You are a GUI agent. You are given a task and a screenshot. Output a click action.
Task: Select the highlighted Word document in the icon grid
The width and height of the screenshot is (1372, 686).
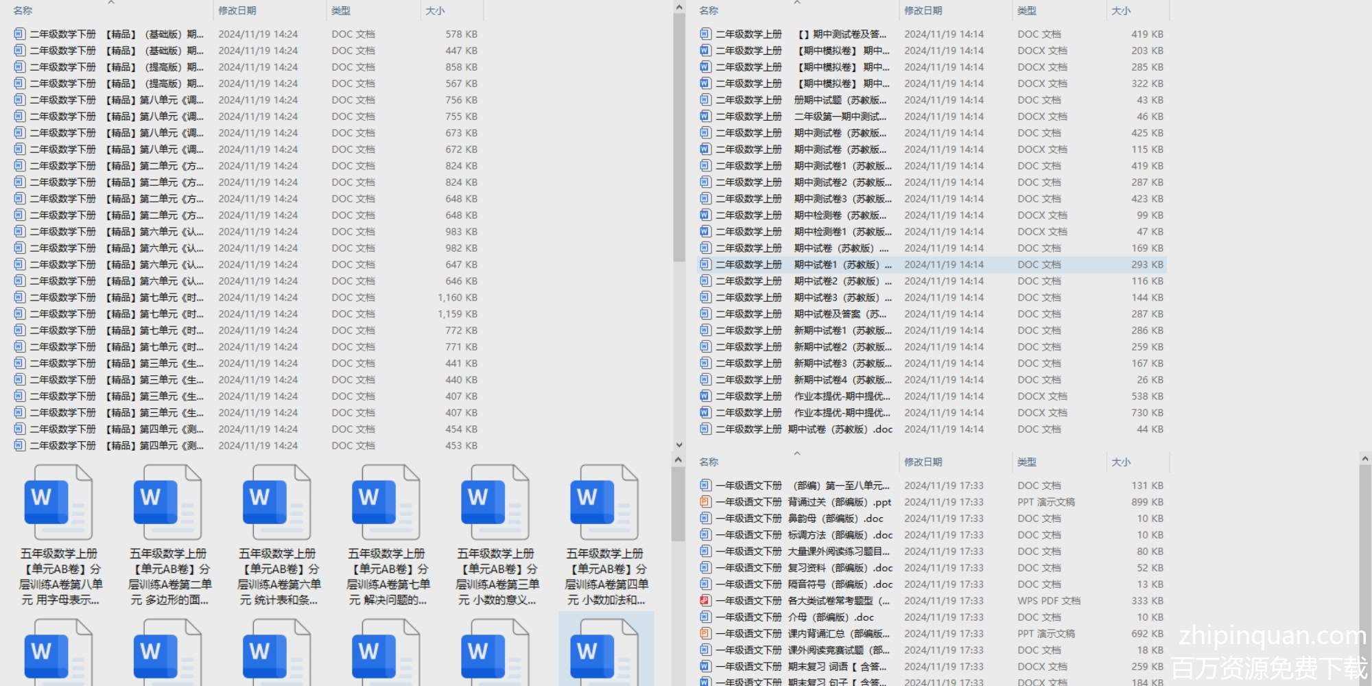[x=606, y=648]
